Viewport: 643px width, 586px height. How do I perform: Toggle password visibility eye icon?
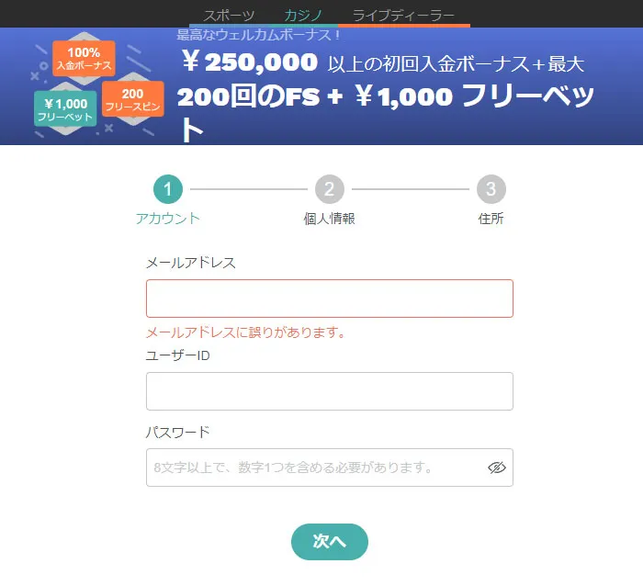click(497, 468)
